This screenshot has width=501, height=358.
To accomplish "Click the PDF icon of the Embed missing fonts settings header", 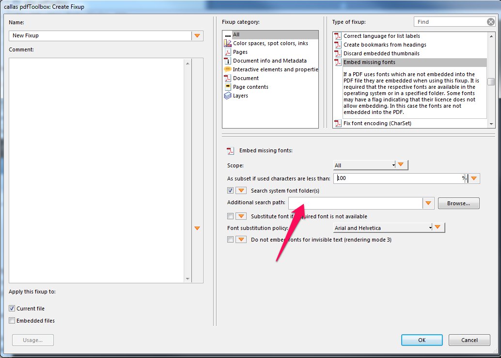I will 230,151.
